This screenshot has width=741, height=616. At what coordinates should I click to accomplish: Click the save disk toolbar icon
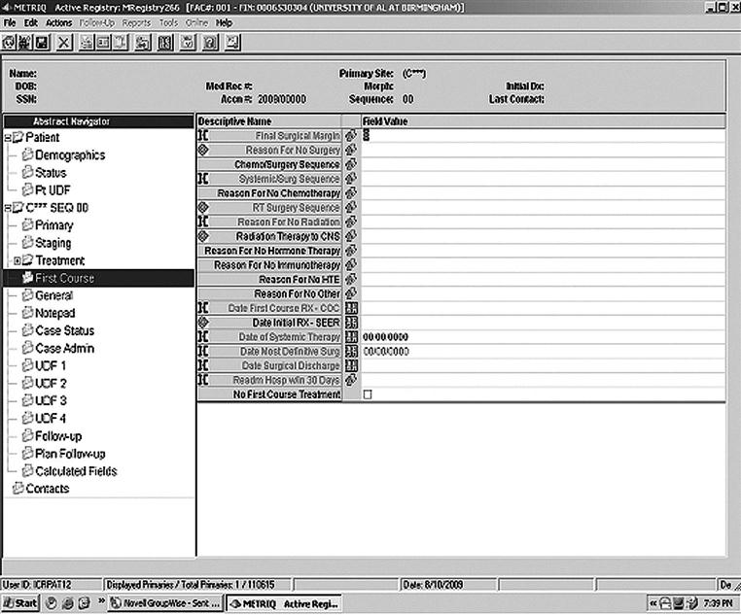(43, 43)
